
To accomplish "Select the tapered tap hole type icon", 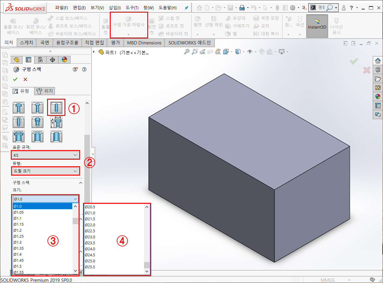I will click(37, 122).
